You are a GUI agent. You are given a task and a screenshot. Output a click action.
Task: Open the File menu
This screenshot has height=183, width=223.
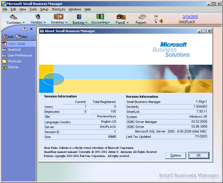click(5, 9)
